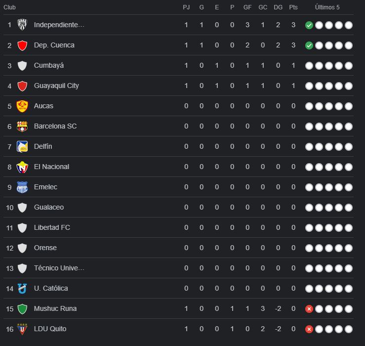Click Independiente's green win indicator
This screenshot has width=365, height=346.
click(309, 25)
